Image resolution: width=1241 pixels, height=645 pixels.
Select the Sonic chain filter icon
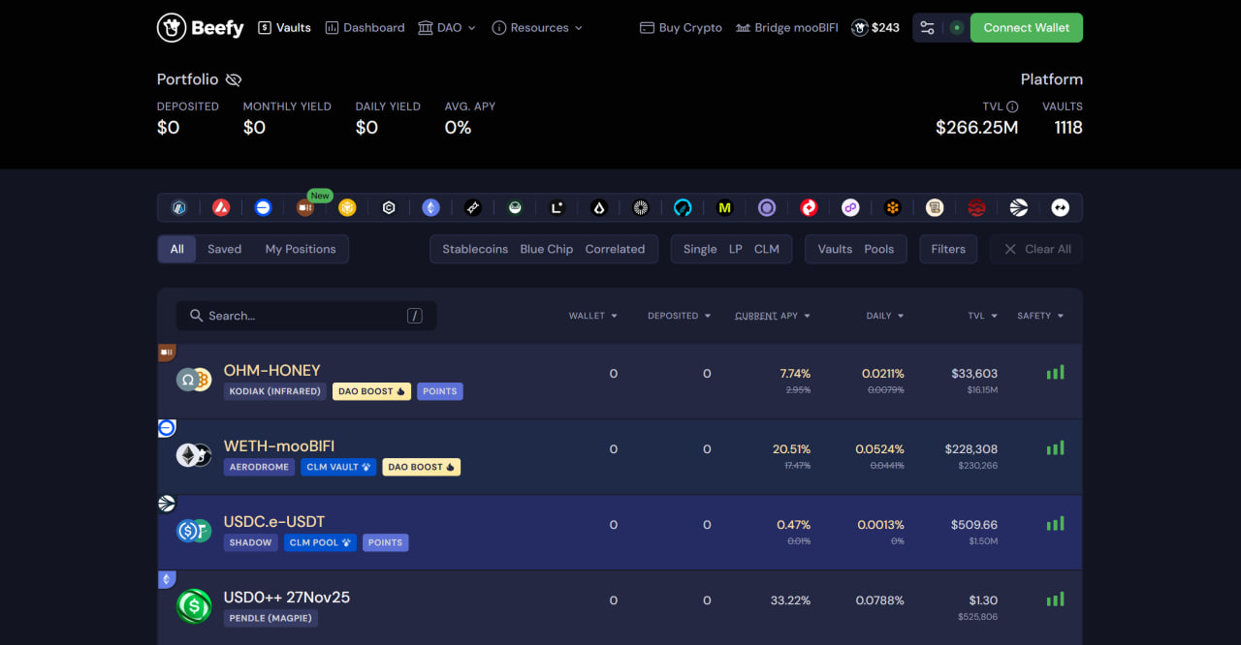coord(1019,207)
